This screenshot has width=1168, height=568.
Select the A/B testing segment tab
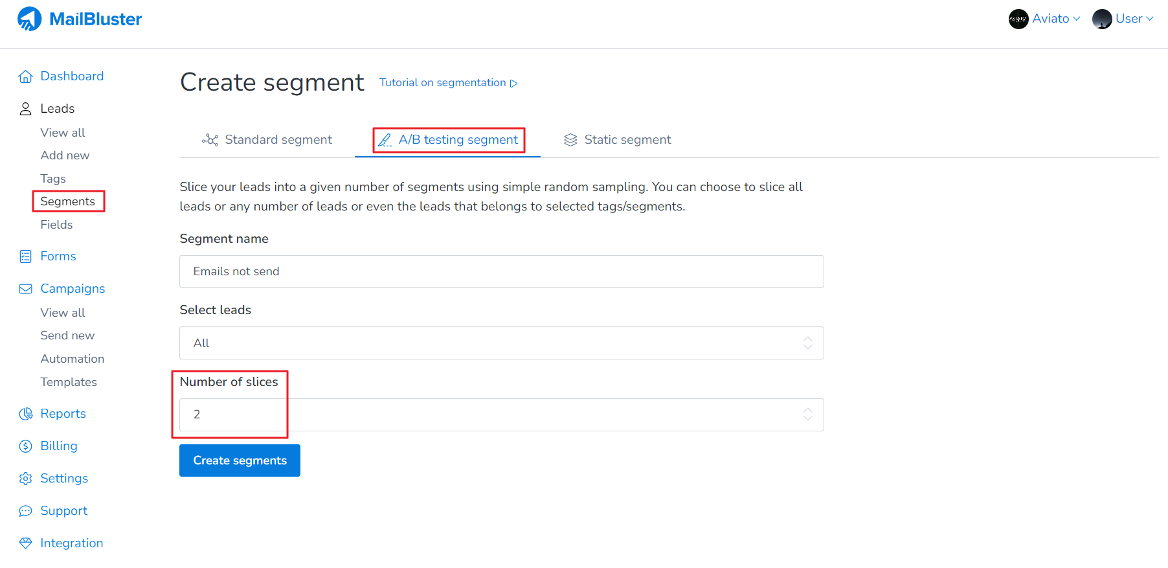[x=448, y=140]
